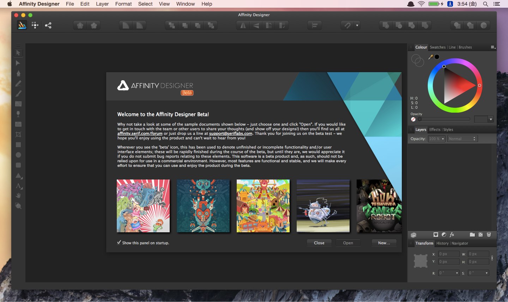This screenshot has width=508, height=302.
Task: Switch to the Brushes tab
Action: [465, 47]
